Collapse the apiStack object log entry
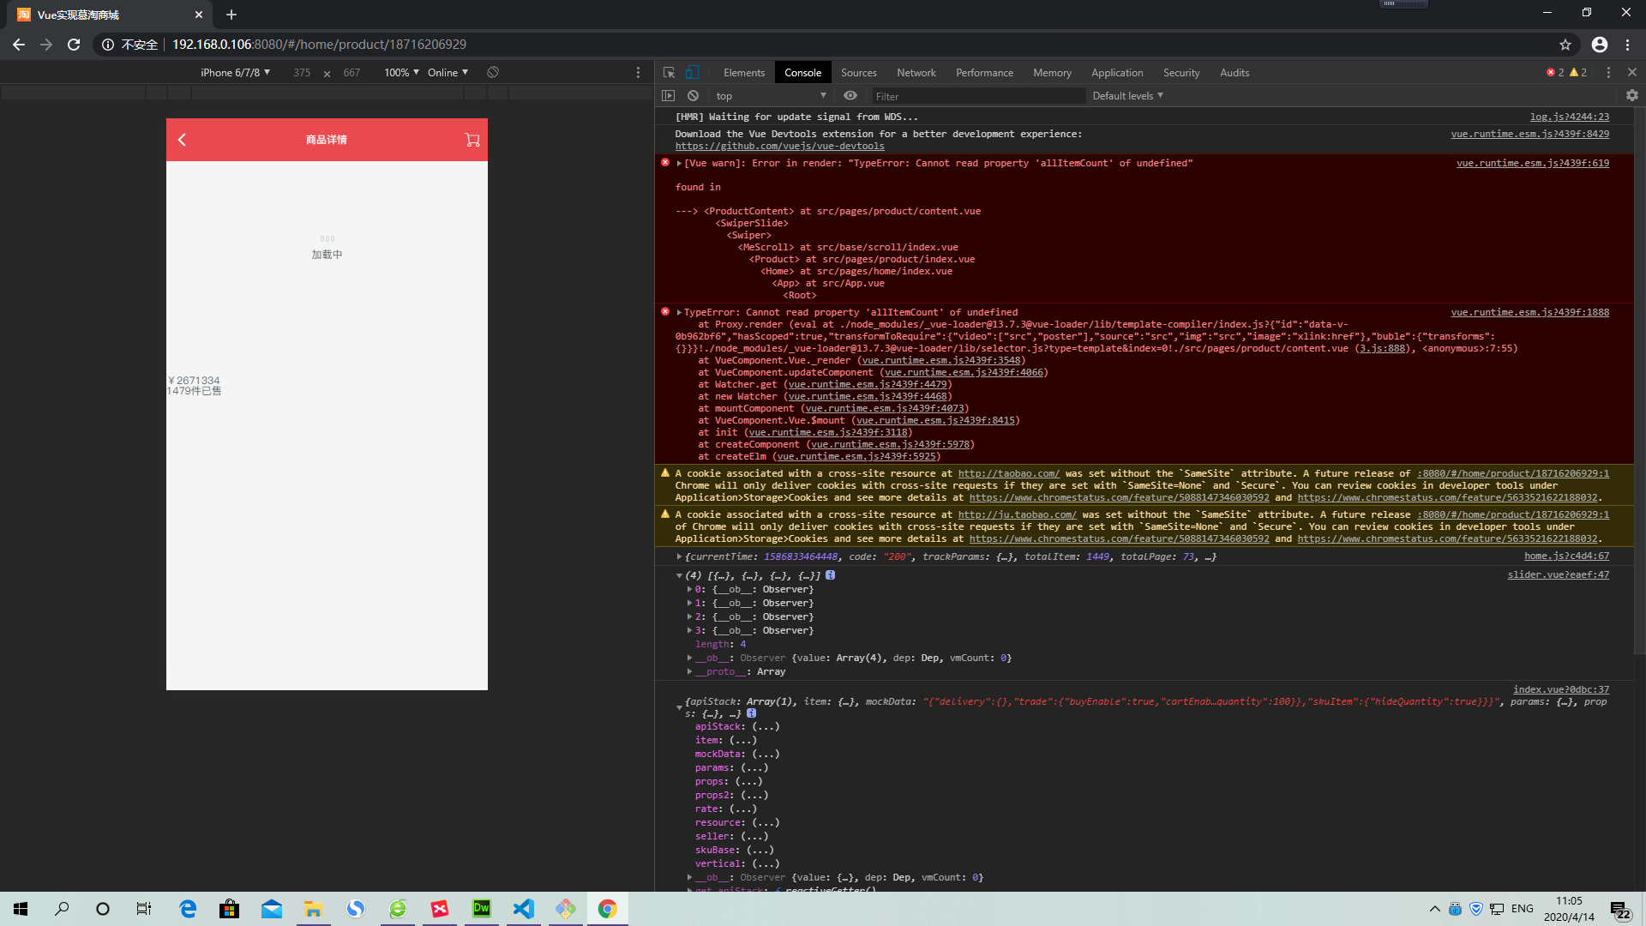This screenshot has height=926, width=1646. coord(680,707)
